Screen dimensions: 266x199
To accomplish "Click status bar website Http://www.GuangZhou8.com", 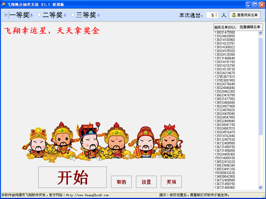I will point(87,195).
